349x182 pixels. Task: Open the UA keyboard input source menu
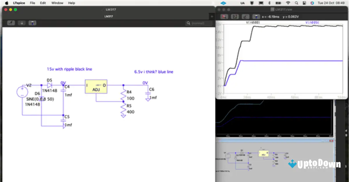(x=242, y=3)
